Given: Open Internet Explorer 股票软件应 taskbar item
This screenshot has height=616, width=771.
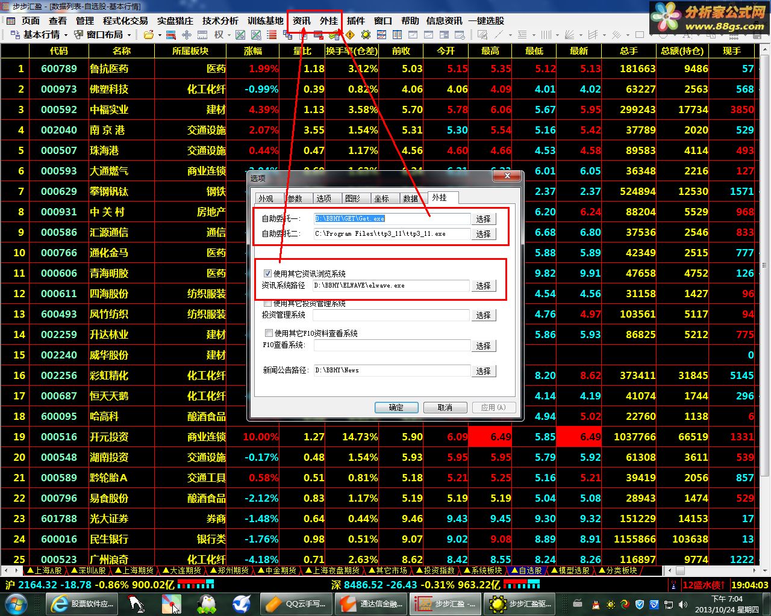Looking at the screenshot, I should (82, 603).
